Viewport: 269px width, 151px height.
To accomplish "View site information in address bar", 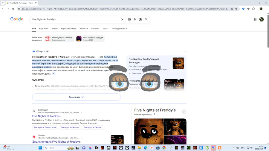I will click(x=19, y=9).
